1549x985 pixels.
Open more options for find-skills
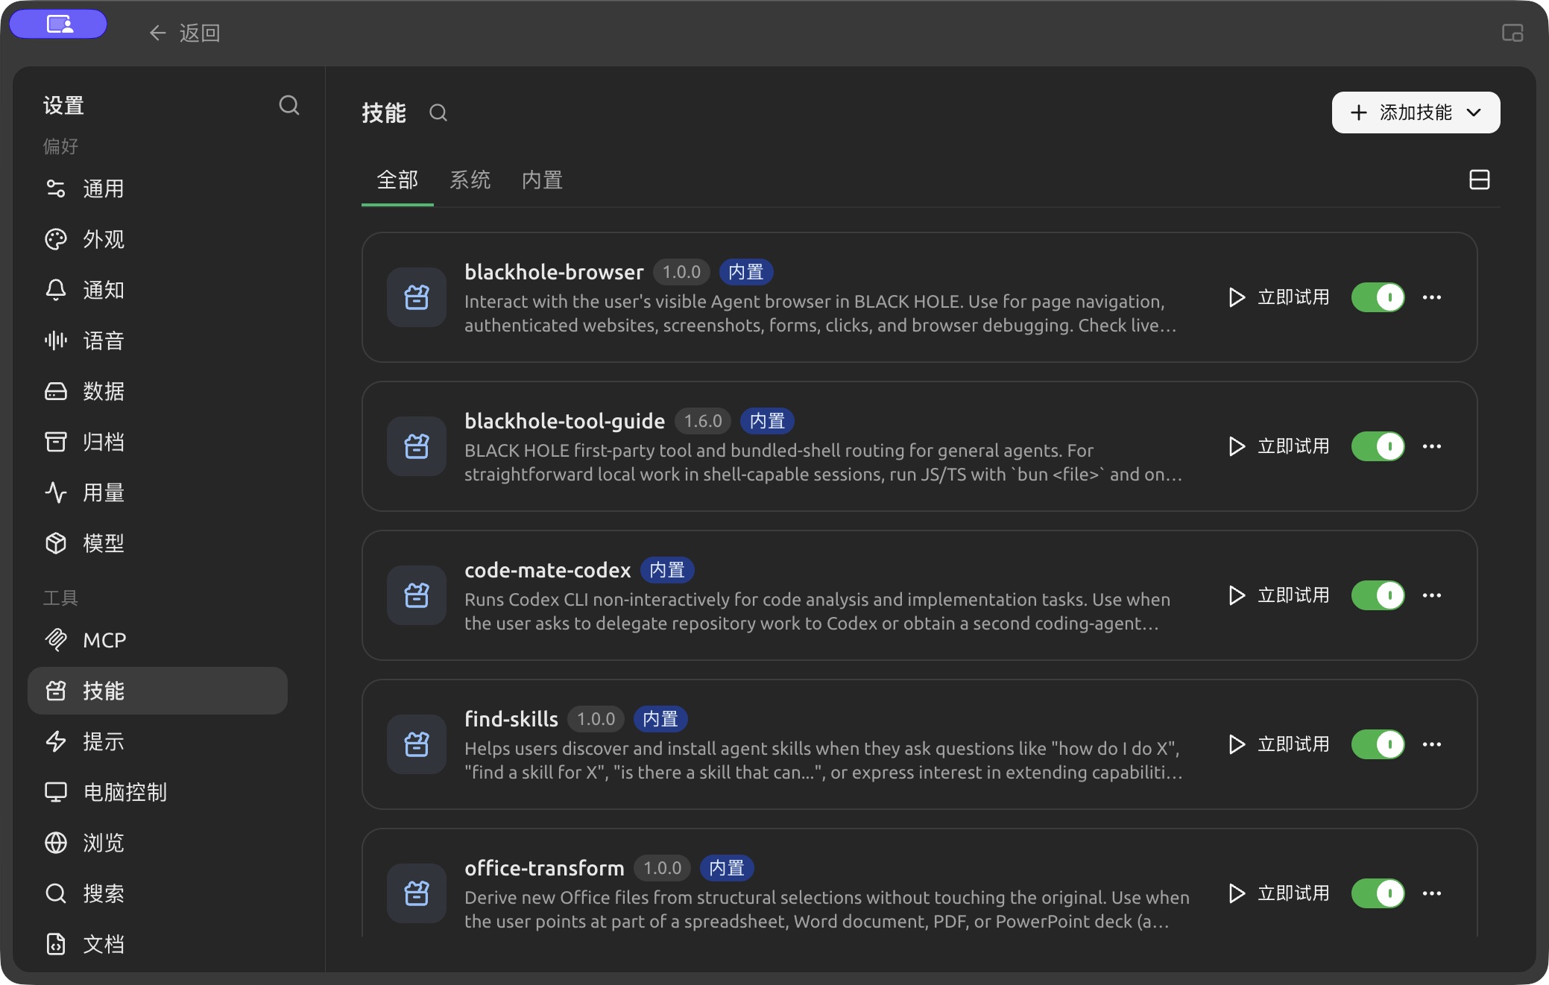1432,744
